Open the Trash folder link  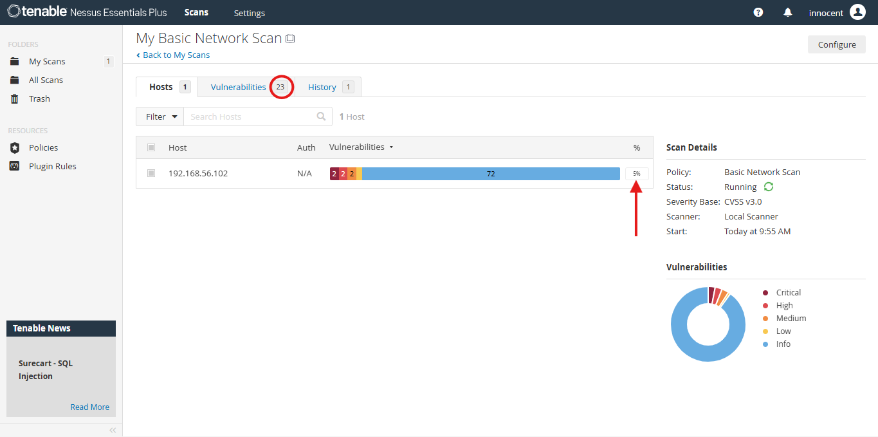[39, 99]
